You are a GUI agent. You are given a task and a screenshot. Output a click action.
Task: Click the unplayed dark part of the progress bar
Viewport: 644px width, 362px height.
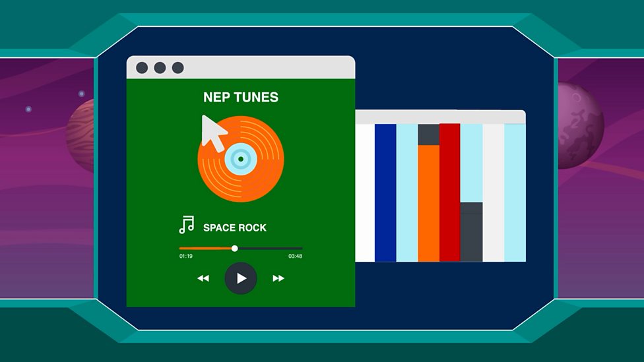[x=269, y=249]
